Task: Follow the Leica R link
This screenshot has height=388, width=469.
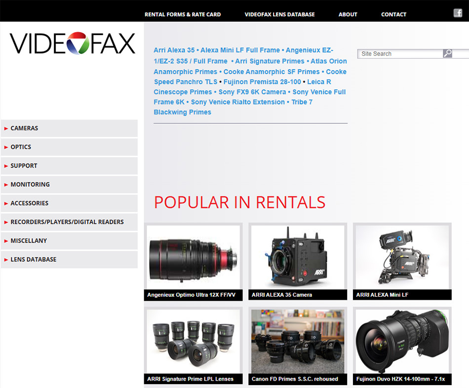Action: point(319,82)
